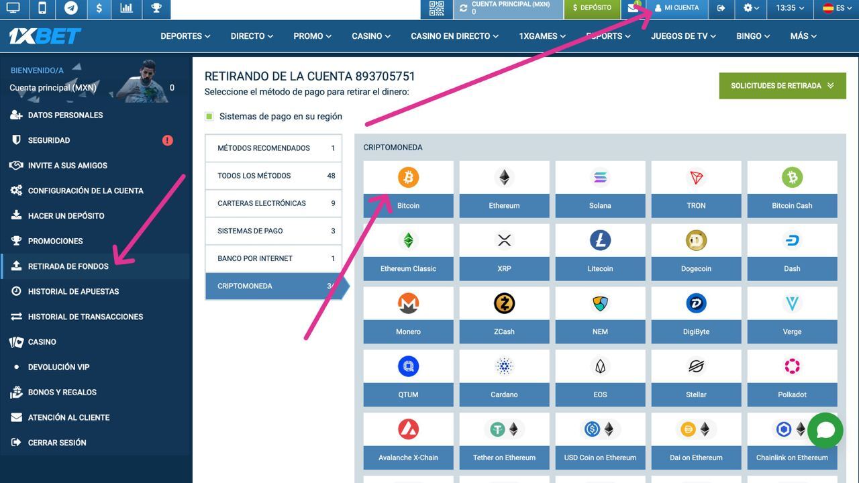
Task: Click the dollar payments icon in top bar
Action: (99, 9)
